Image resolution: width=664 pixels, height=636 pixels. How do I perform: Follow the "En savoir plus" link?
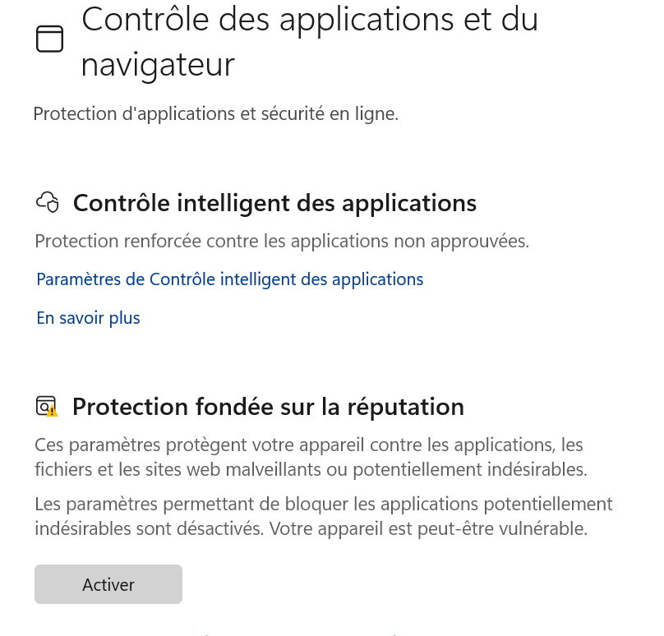(x=88, y=318)
